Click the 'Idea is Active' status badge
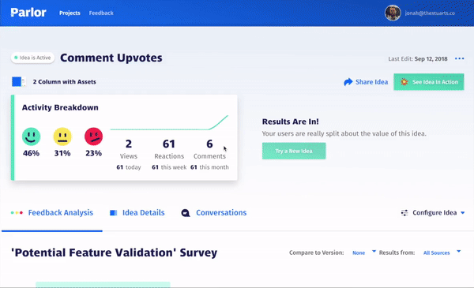Image resolution: width=474 pixels, height=288 pixels. pyautogui.click(x=32, y=58)
